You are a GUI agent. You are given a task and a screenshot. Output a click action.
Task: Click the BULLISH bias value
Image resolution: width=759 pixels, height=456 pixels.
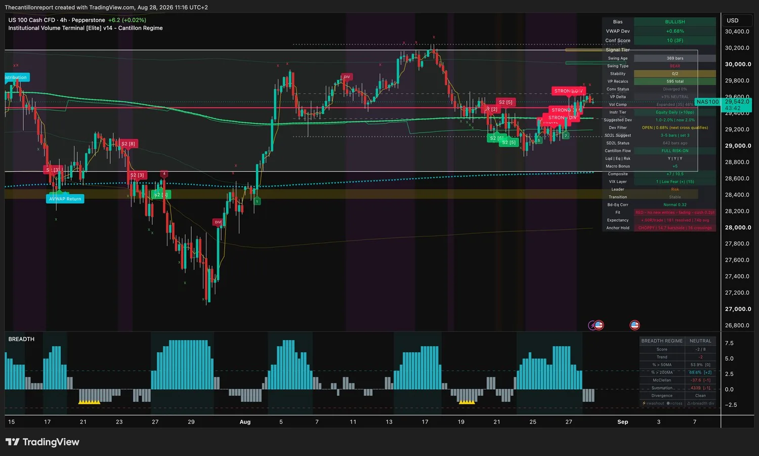click(675, 22)
